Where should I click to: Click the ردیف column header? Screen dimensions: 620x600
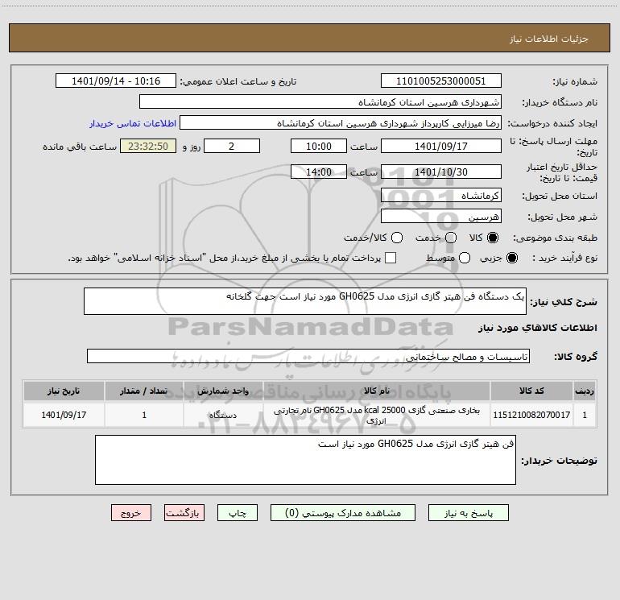(585, 391)
